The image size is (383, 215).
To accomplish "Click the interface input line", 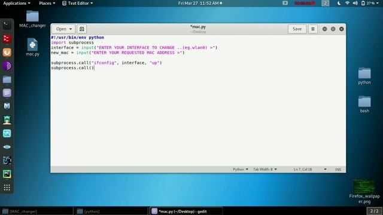I will click(x=134, y=48).
